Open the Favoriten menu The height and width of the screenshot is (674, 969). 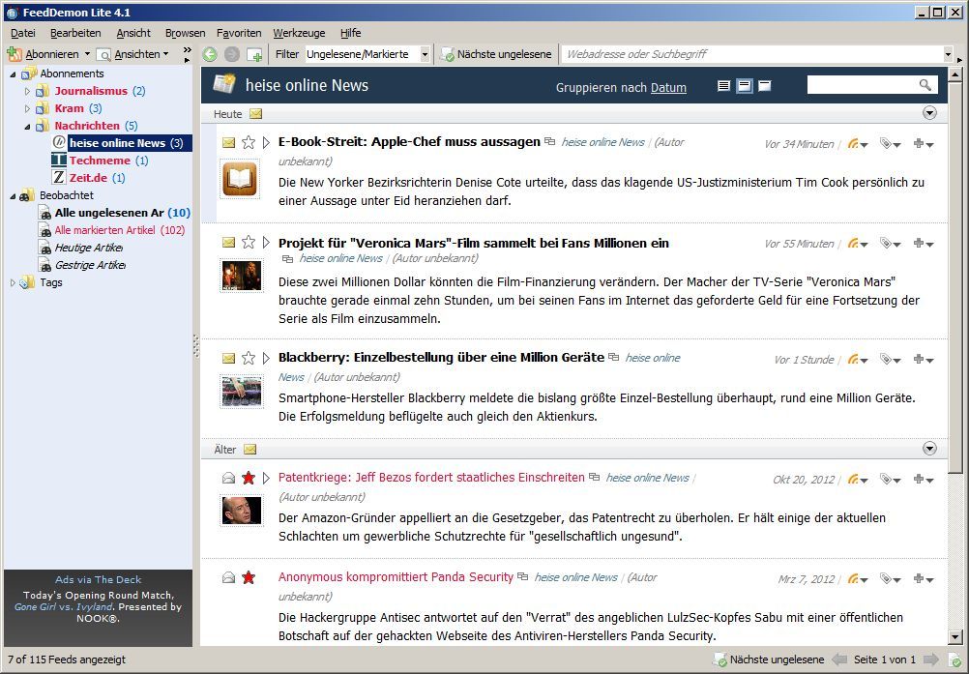[x=239, y=33]
